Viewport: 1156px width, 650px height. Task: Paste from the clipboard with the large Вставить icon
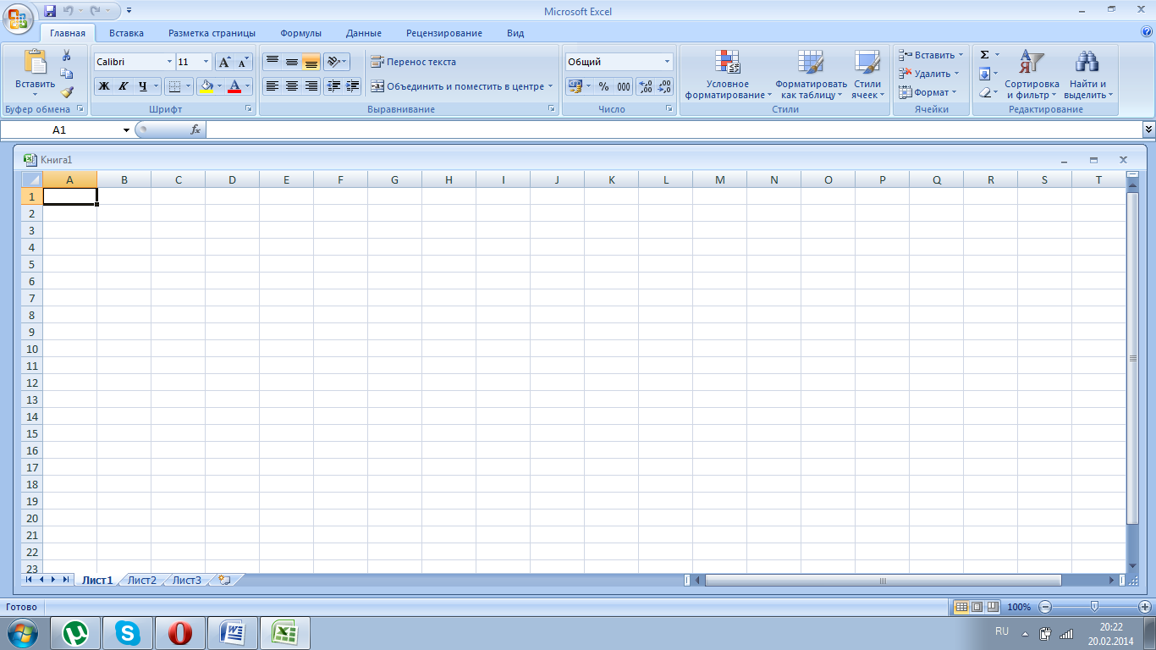click(35, 63)
